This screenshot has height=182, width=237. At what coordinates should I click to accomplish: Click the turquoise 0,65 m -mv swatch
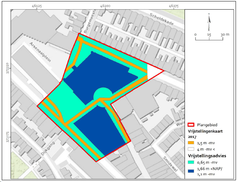coord(191,162)
